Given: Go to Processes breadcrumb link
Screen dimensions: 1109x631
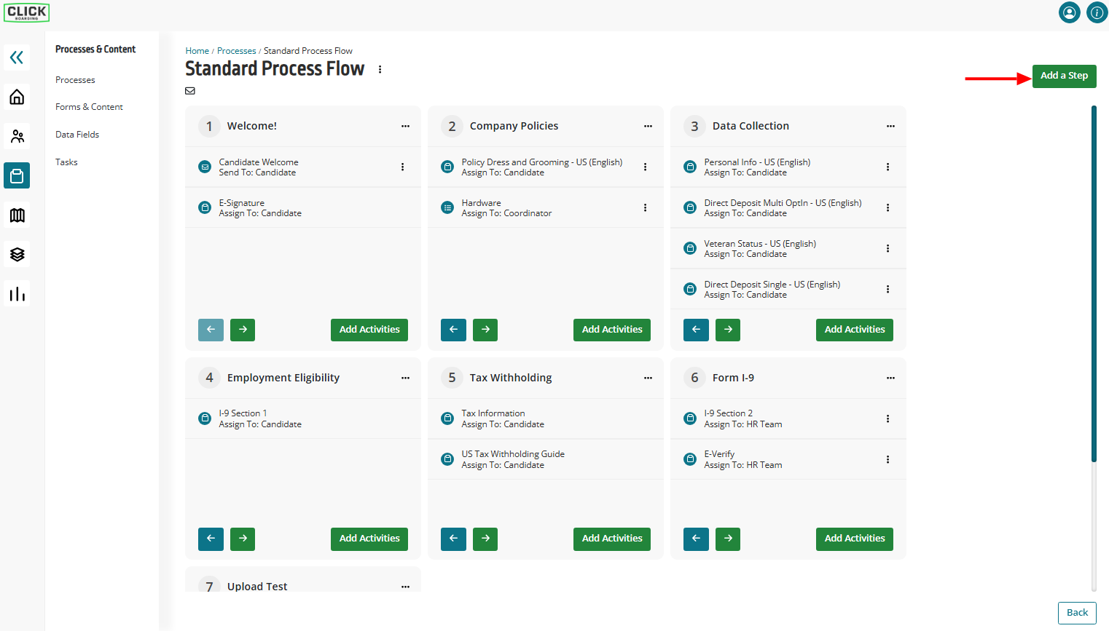Looking at the screenshot, I should tap(237, 51).
